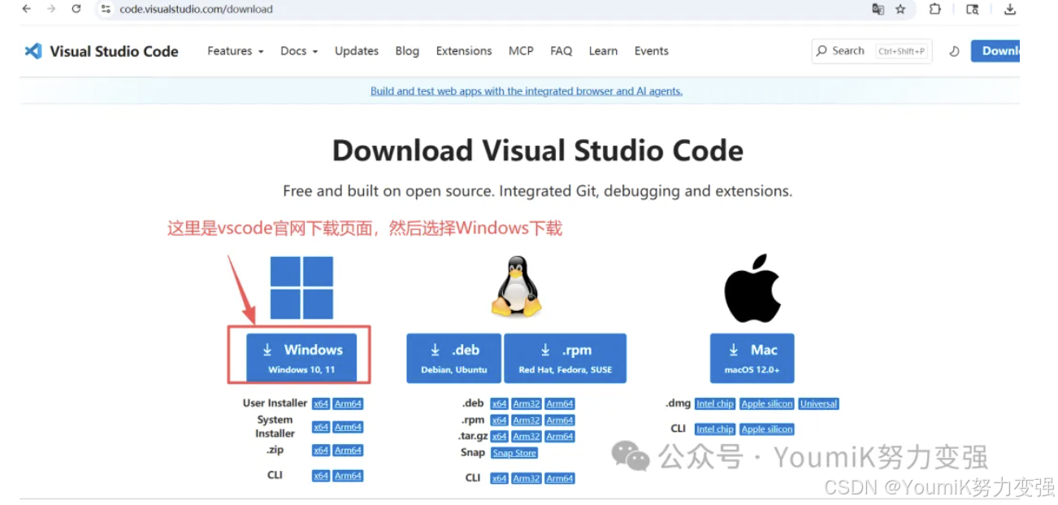Open the Events nav item
Image resolution: width=1058 pixels, height=505 pixels.
tap(652, 51)
